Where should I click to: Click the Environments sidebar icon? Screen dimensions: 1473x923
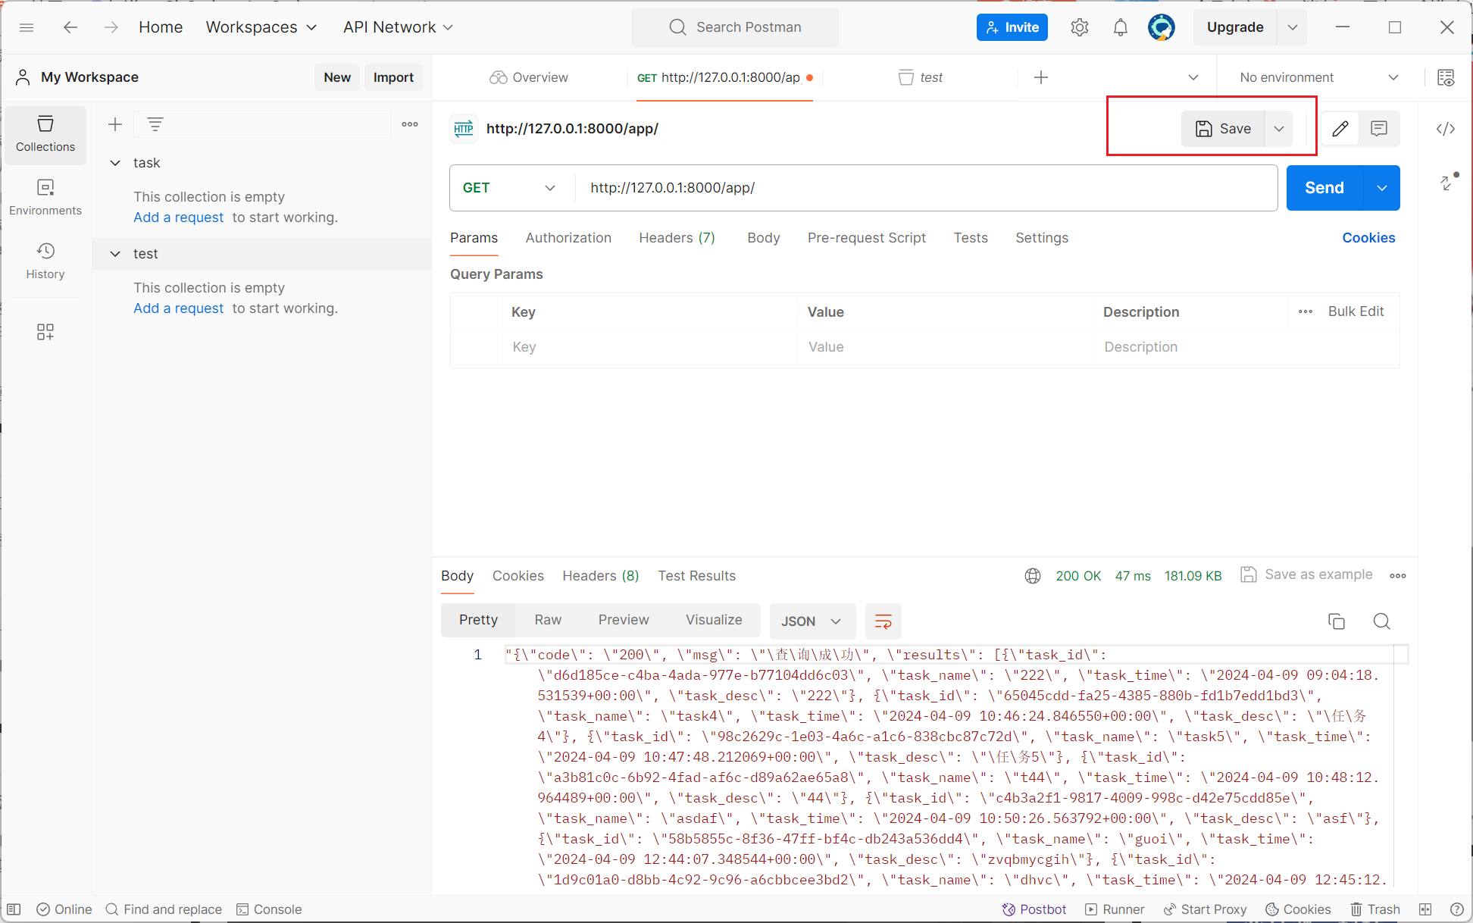45,196
